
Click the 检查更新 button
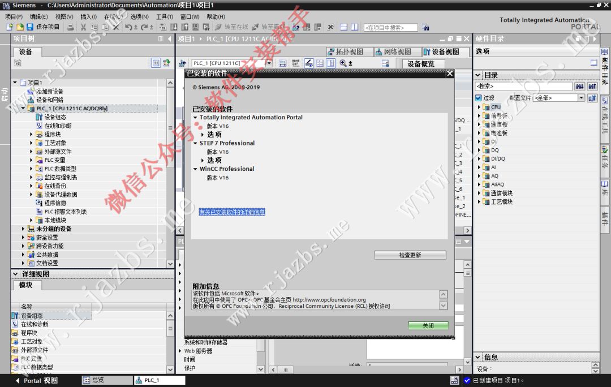[x=410, y=255]
